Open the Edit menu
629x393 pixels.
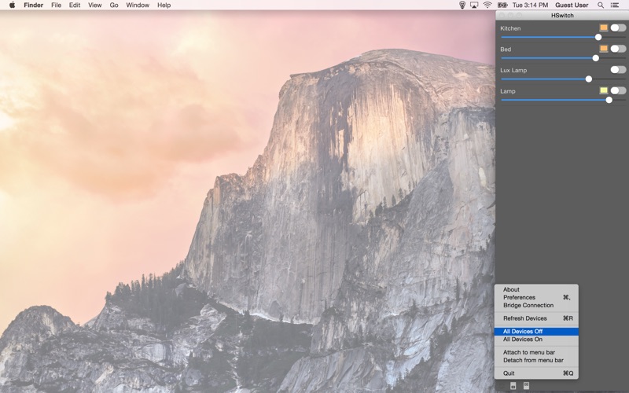click(x=75, y=6)
